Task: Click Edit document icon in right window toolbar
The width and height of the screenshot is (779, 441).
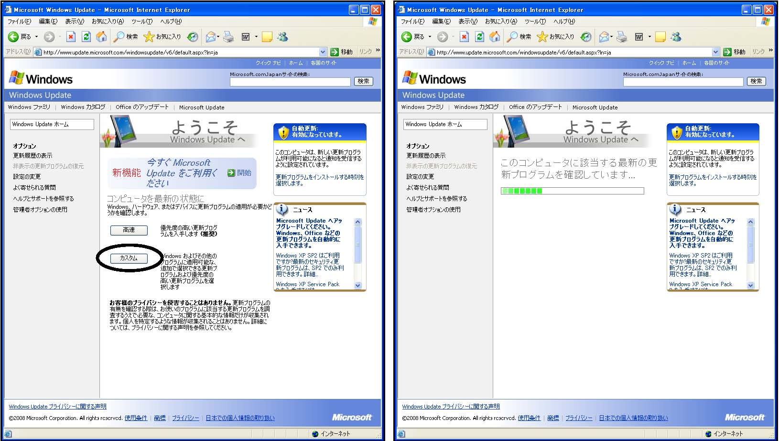Action: click(x=639, y=37)
